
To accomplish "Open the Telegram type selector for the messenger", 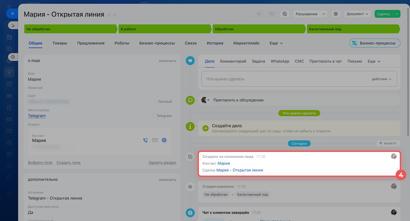I will 164,116.
